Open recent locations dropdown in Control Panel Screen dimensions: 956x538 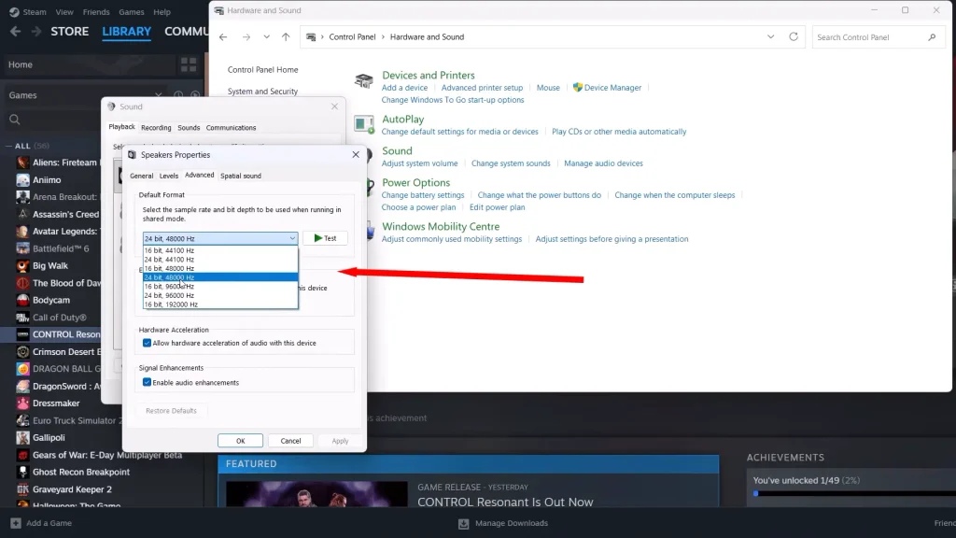[x=266, y=37]
